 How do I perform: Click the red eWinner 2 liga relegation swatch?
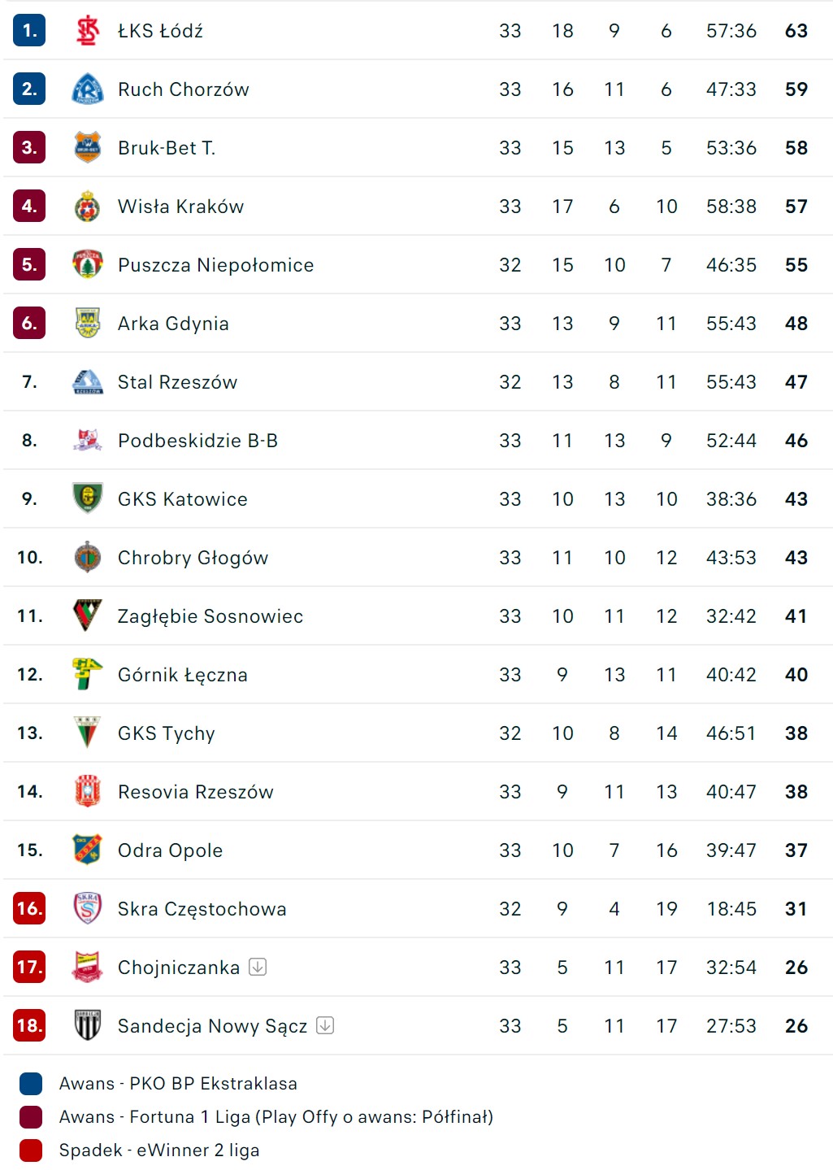31,1150
